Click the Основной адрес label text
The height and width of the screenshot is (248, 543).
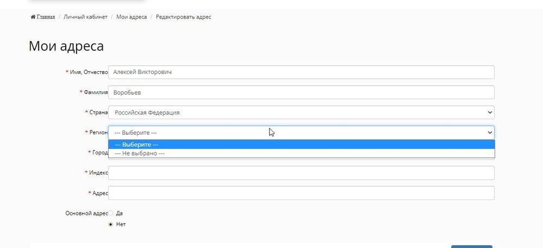pyautogui.click(x=86, y=213)
